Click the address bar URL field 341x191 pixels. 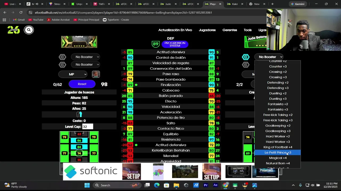tap(123, 12)
